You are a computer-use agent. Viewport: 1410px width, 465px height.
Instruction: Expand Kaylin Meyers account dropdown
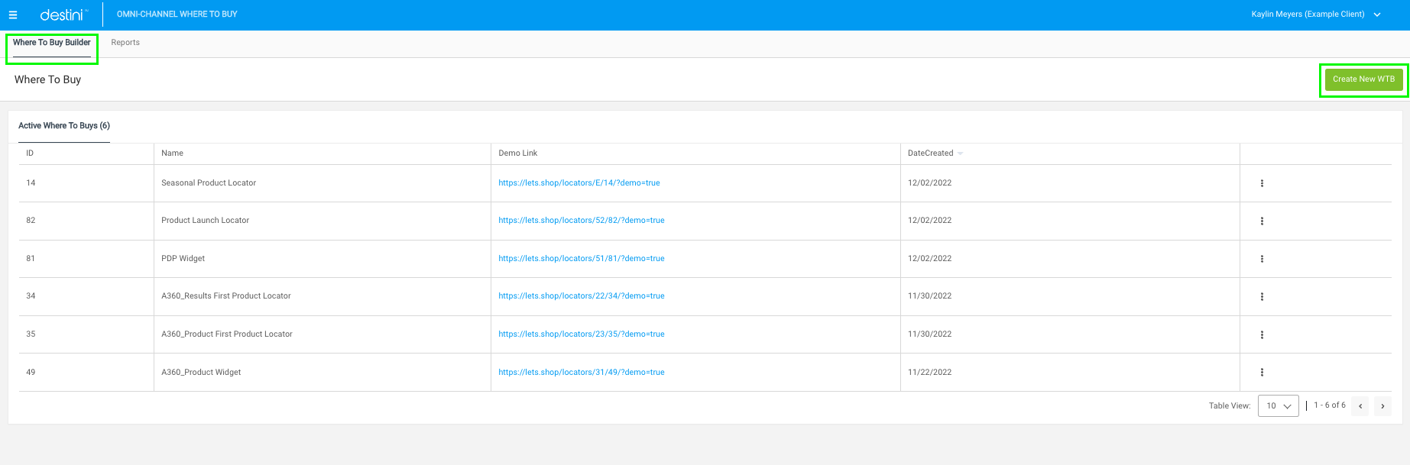(1377, 15)
